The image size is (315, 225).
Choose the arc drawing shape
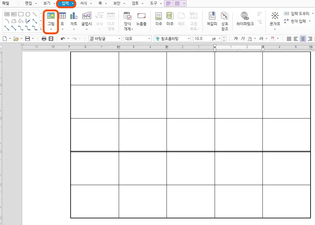(7, 21)
